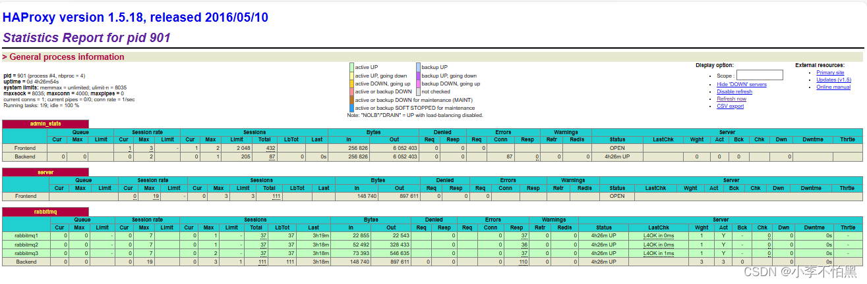Click the response errors value 110
The width and height of the screenshot is (867, 284).
click(x=523, y=261)
